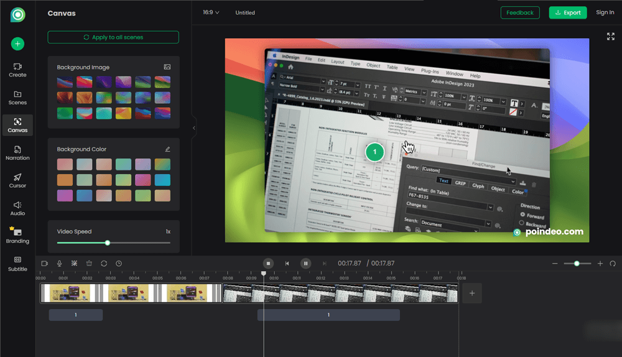Click the upload background image icon
Screen dimensions: 622x357
click(x=167, y=67)
